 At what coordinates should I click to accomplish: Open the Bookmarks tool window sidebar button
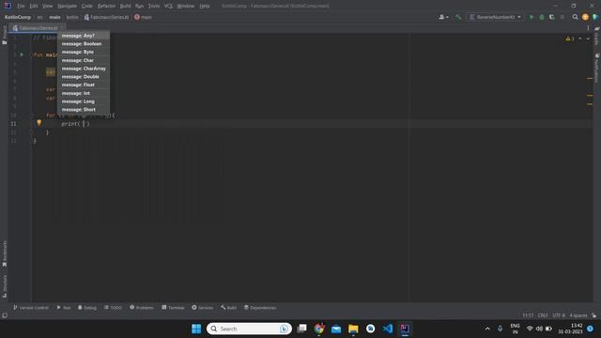tap(4, 253)
